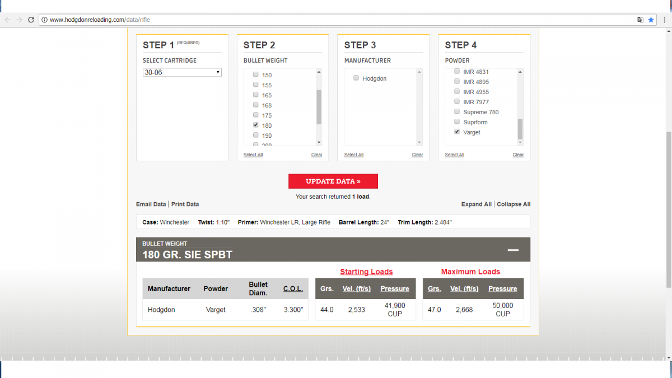The height and width of the screenshot is (378, 672).
Task: Go back to the previous browser page
Action: [8, 20]
